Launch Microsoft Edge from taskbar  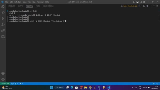pyautogui.click(x=72, y=87)
